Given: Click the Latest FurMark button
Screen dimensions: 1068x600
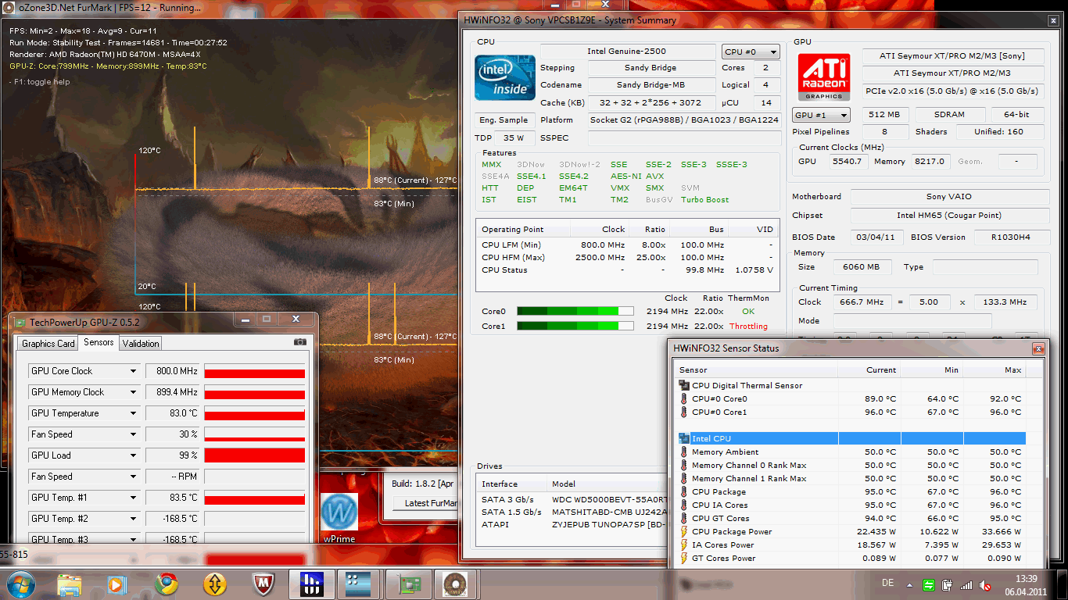Looking at the screenshot, I should (x=426, y=503).
